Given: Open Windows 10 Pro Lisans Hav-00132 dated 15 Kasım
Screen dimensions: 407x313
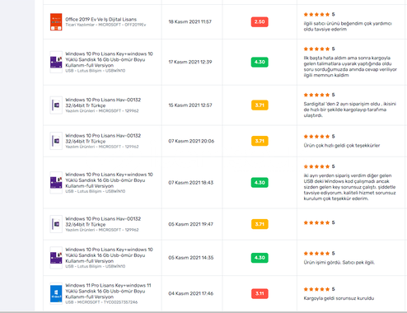Looking at the screenshot, I should (x=103, y=102).
